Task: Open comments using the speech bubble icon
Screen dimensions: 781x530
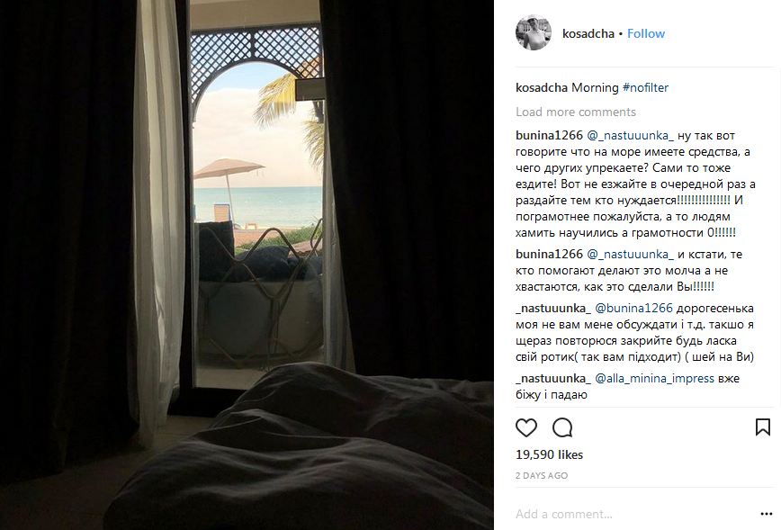Action: pyautogui.click(x=562, y=427)
